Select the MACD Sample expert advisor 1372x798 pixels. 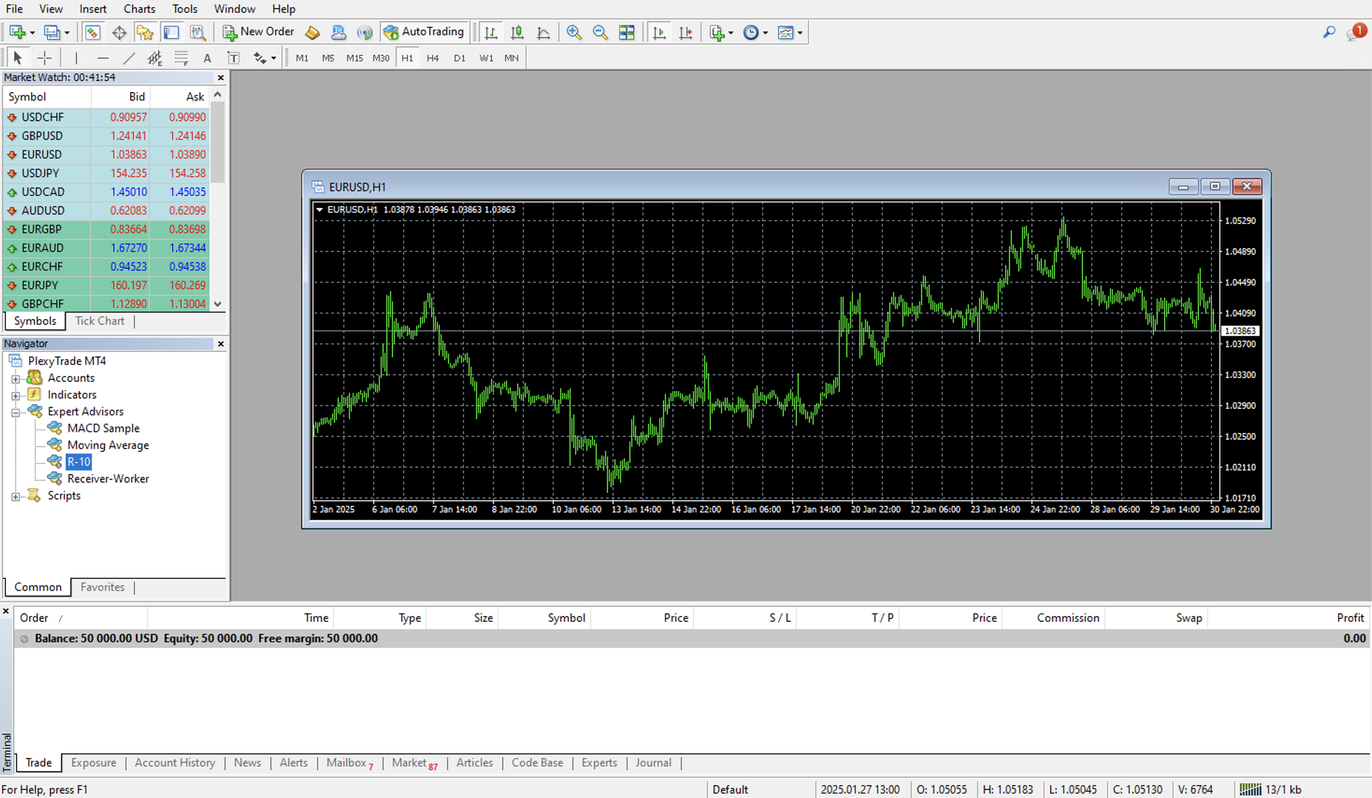[103, 428]
